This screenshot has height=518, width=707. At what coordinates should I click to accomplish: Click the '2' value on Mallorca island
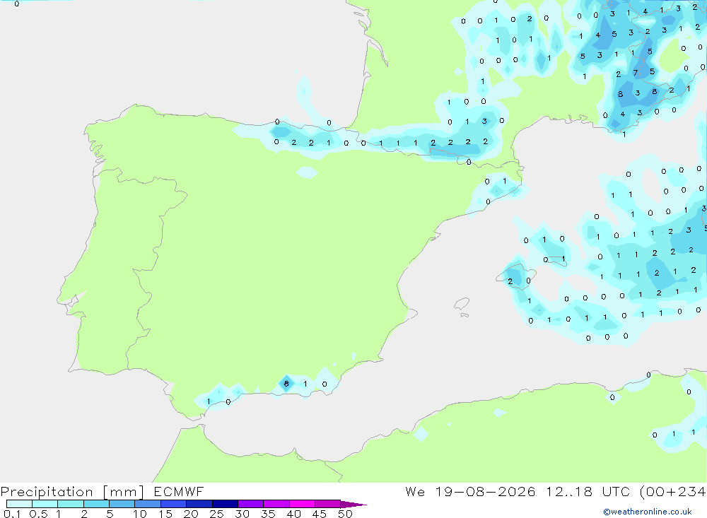coord(510,281)
